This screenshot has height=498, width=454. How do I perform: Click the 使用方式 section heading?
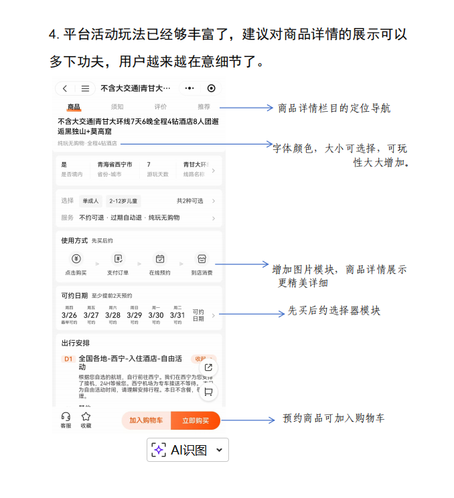click(74, 241)
